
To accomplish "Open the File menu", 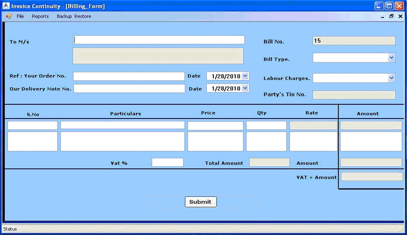I will tap(20, 16).
